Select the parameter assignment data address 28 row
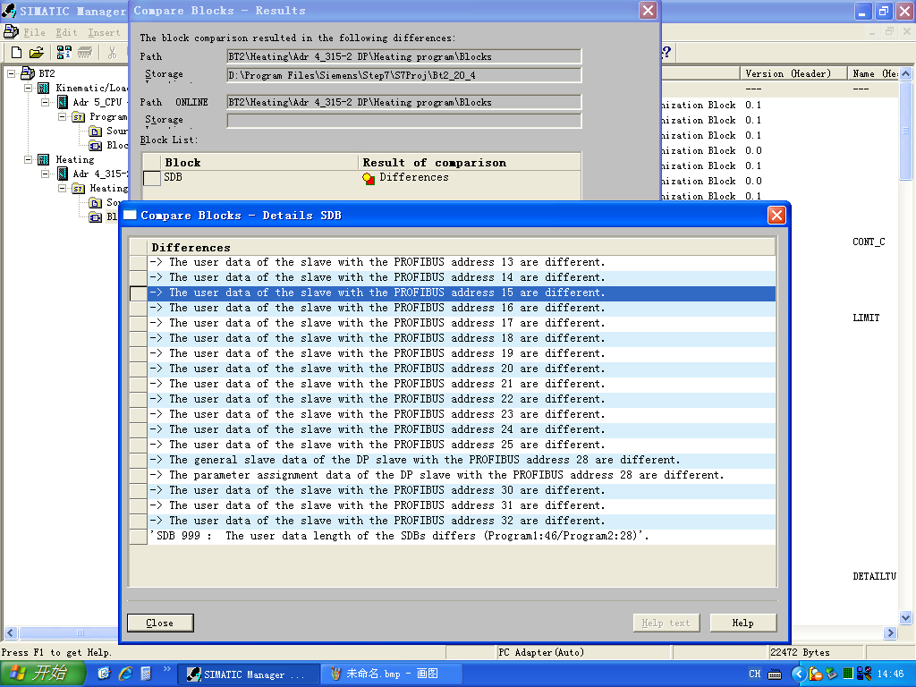Viewport: 916px width, 687px height. pyautogui.click(x=462, y=475)
